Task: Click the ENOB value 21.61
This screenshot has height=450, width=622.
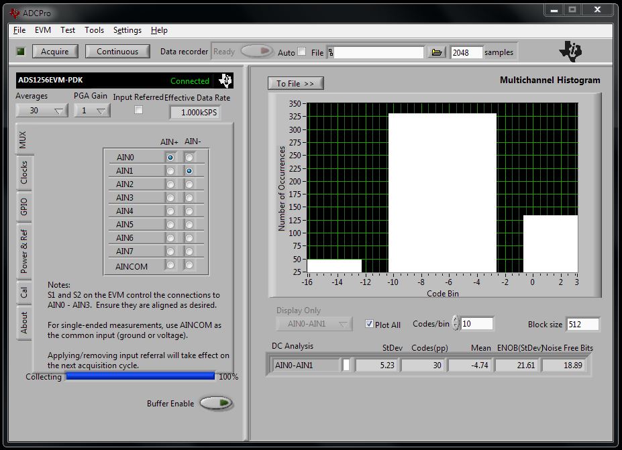Action: coord(517,365)
